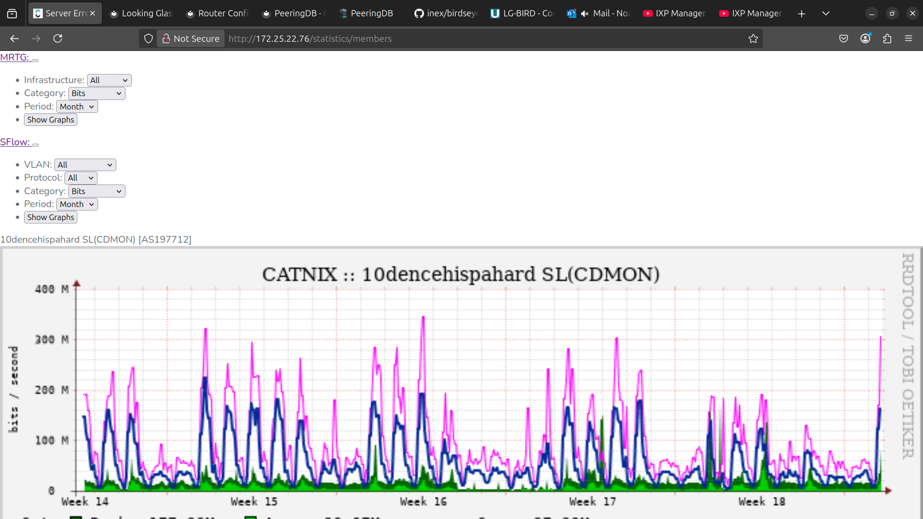Unmute the Mail tab audio icon
The height and width of the screenshot is (519, 923).
pos(585,13)
